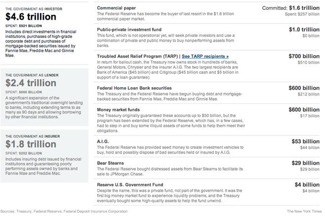325x216 pixels.
Task: Click the Troubled Asset Relief Program title
Action: tap(136, 57)
